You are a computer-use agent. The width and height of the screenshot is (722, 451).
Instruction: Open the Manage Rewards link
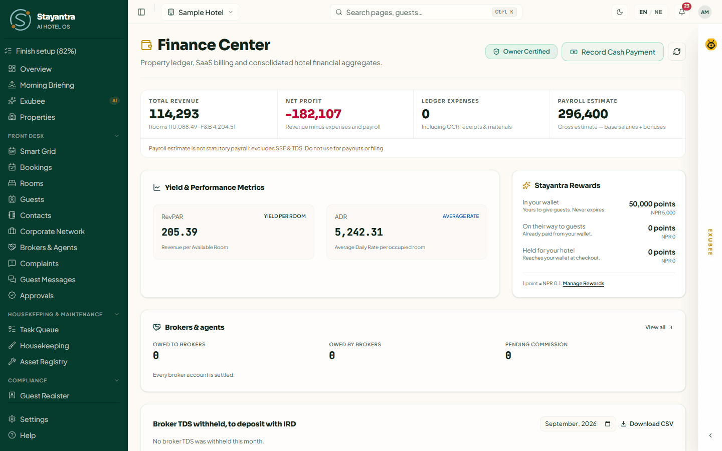click(x=583, y=284)
